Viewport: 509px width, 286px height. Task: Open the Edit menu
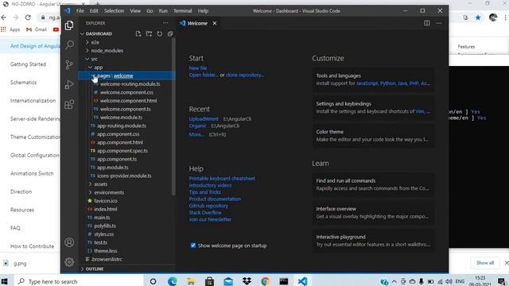click(94, 10)
